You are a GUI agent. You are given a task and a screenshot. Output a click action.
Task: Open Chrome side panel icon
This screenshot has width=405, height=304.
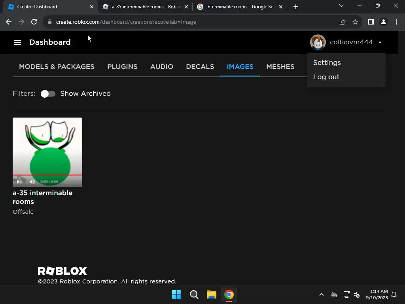[x=371, y=22]
